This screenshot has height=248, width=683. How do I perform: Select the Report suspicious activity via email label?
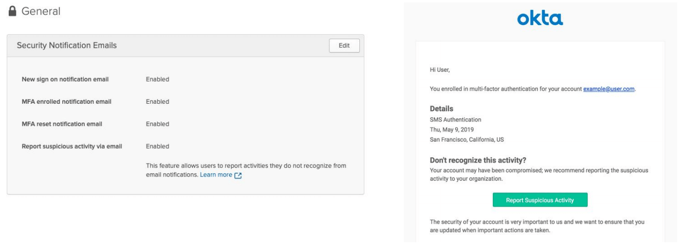tap(72, 146)
